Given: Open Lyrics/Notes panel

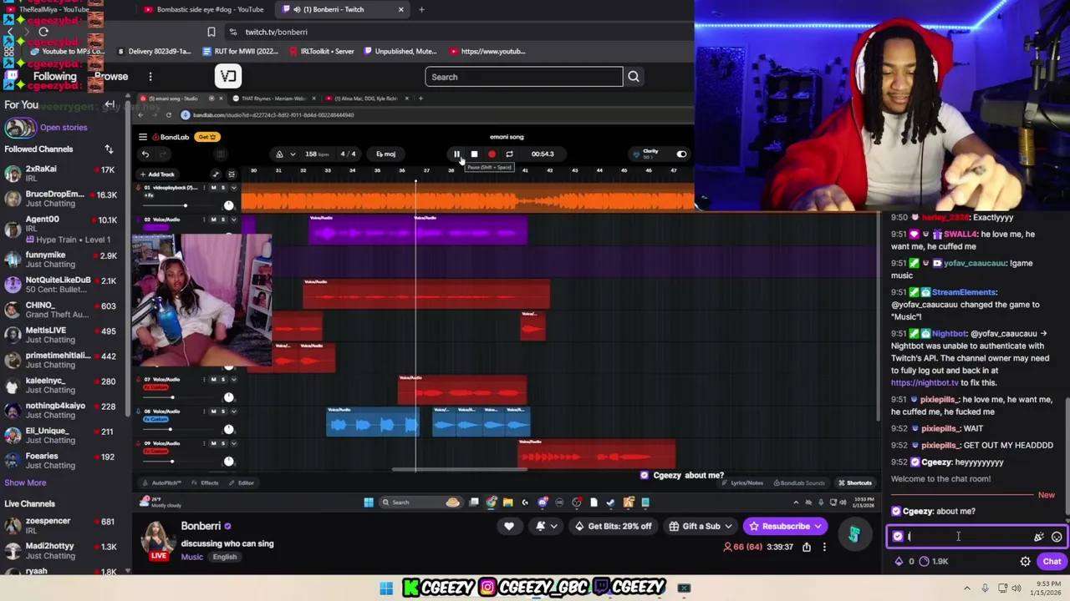Looking at the screenshot, I should 742,482.
